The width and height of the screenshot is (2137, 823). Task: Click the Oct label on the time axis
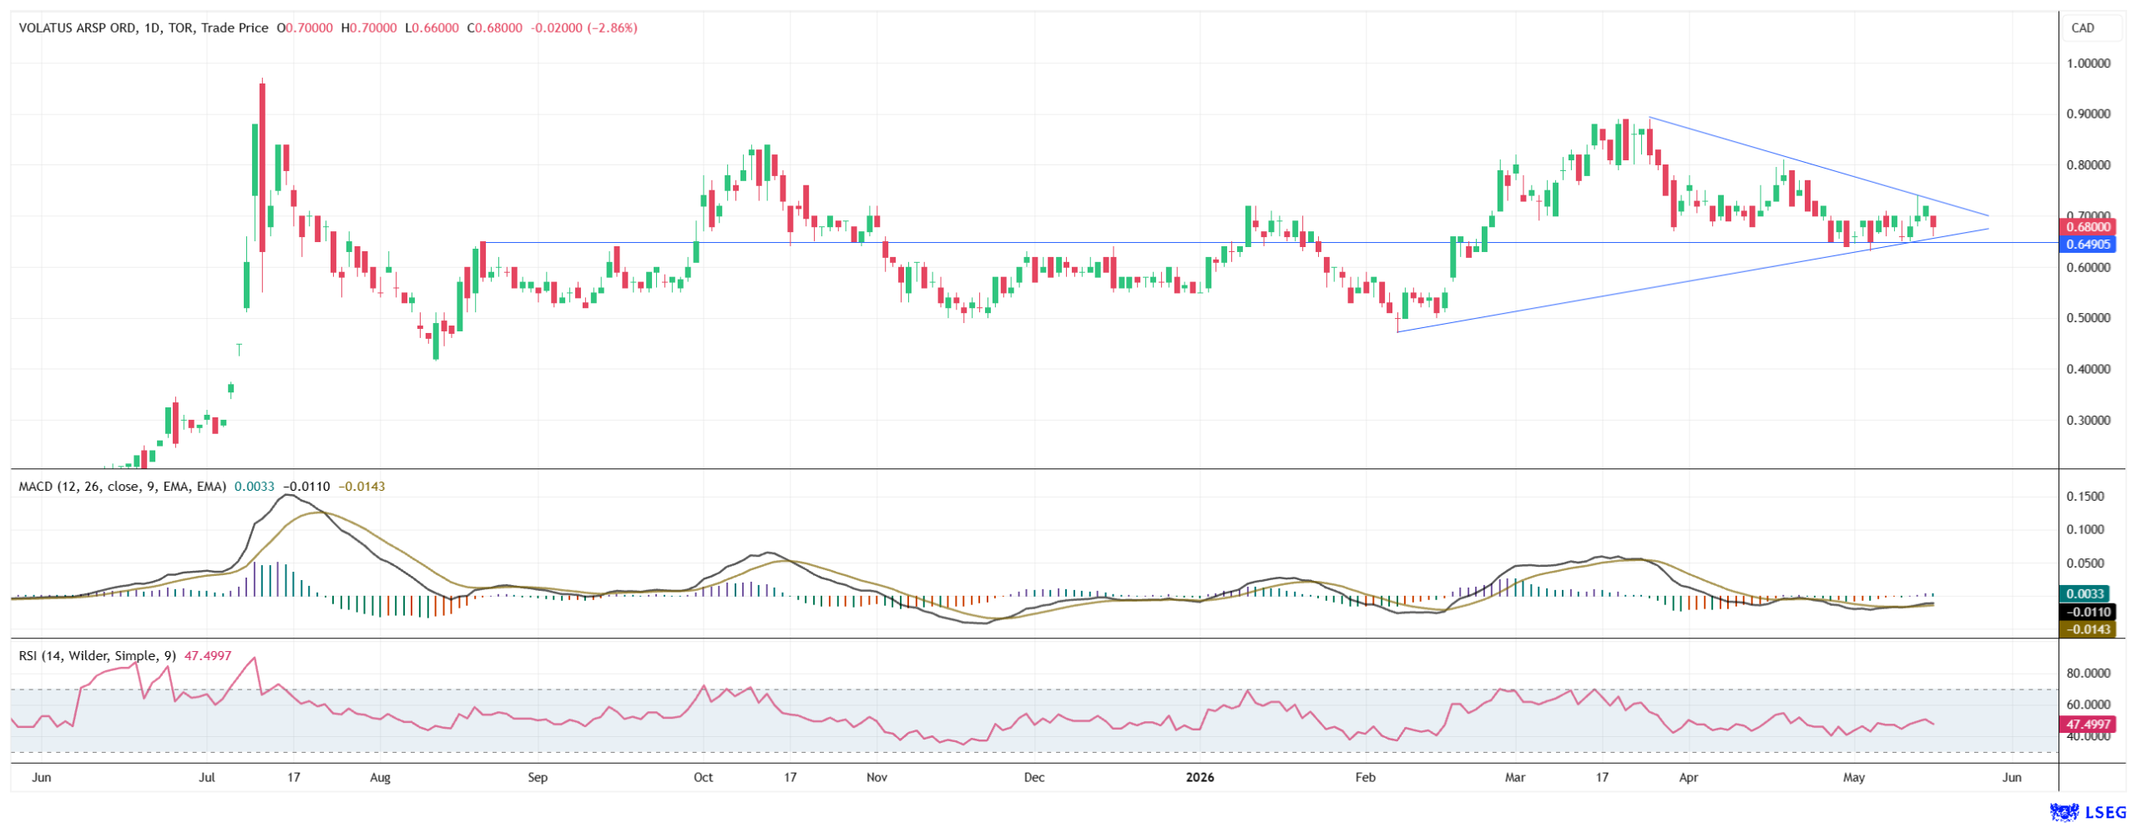704,778
